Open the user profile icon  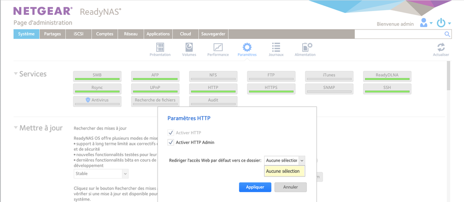point(424,23)
